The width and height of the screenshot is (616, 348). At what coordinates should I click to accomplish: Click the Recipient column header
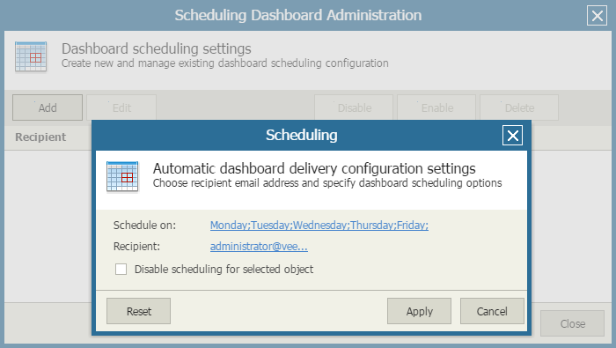click(x=40, y=137)
